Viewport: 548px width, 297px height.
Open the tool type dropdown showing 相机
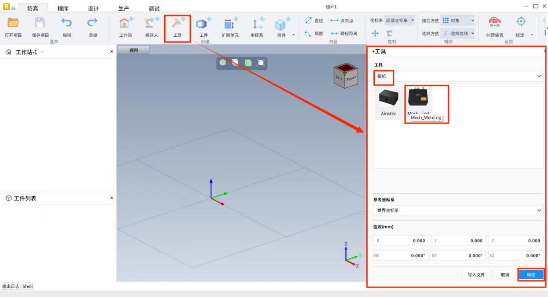coord(458,76)
